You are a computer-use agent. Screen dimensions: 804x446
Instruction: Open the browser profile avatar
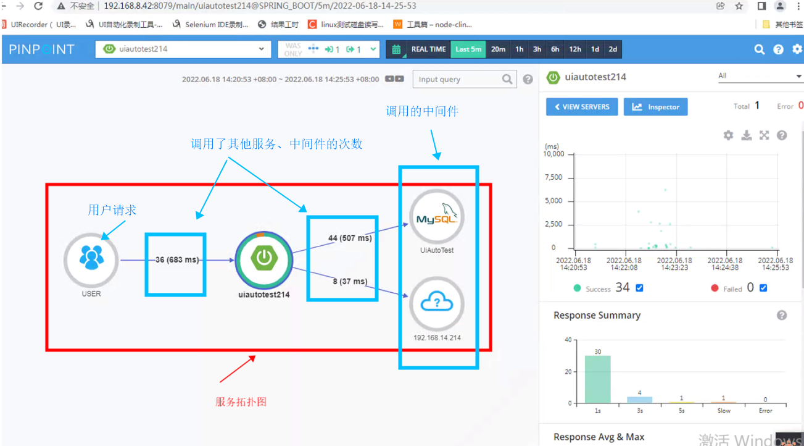[780, 6]
